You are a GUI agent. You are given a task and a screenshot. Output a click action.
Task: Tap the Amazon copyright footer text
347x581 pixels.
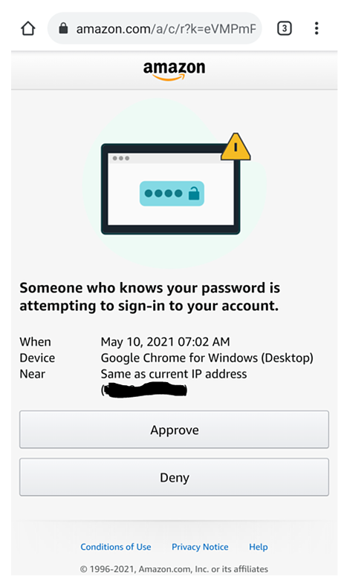(x=174, y=569)
